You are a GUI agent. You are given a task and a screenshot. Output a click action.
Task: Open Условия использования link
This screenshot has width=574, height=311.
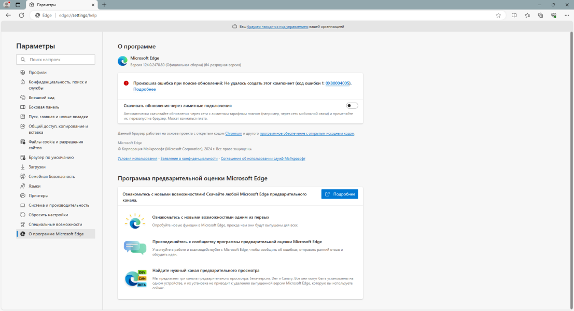click(x=137, y=159)
